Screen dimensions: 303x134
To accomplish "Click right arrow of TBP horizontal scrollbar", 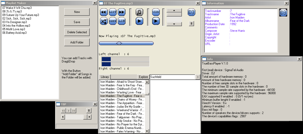I will pos(89,117).
